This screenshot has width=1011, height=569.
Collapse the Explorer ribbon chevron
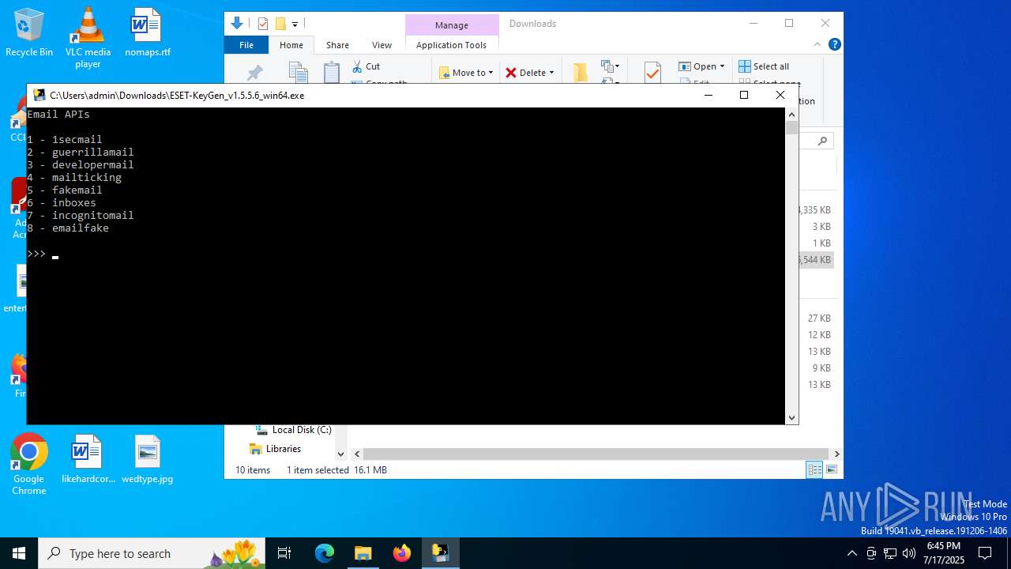click(x=817, y=44)
